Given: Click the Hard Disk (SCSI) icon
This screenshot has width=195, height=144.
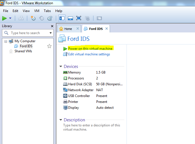Looking at the screenshot, I should (x=65, y=84).
